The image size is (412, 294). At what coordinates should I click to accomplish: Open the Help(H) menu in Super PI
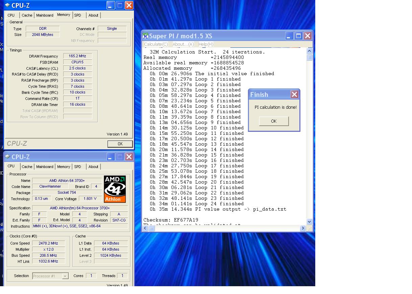click(x=206, y=44)
